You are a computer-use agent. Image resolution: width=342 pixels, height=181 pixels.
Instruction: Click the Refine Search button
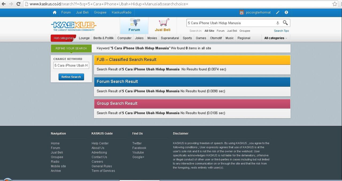(71, 77)
